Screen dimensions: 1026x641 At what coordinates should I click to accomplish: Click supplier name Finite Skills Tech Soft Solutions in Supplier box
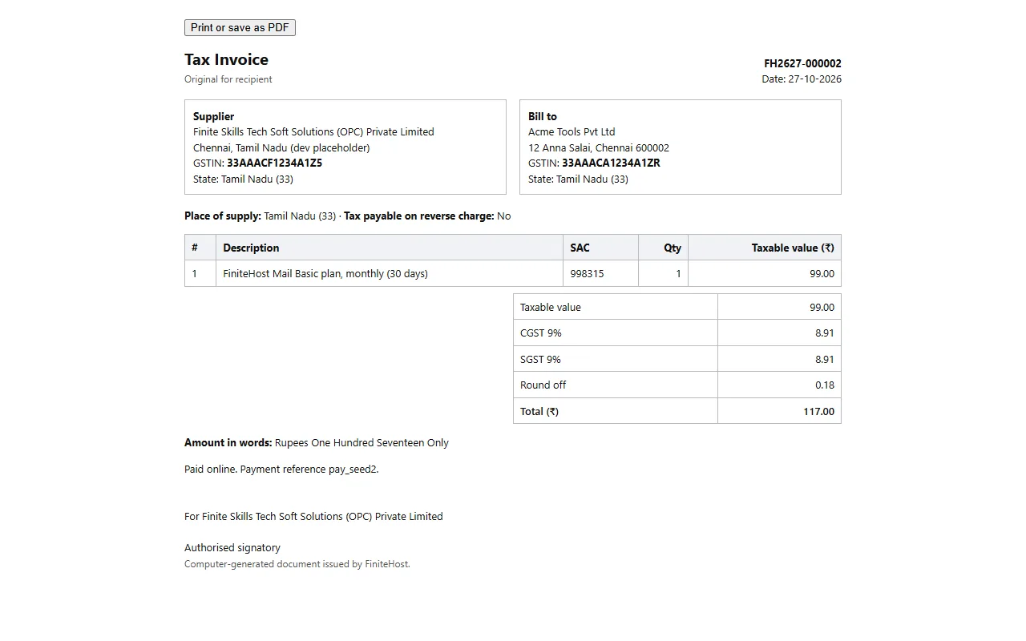pos(313,131)
